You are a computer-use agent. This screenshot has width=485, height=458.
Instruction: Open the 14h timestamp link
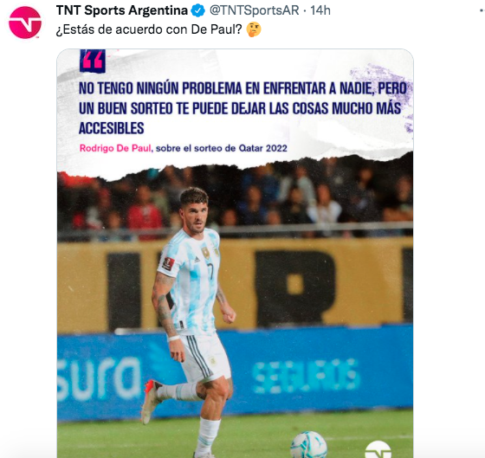(x=320, y=10)
